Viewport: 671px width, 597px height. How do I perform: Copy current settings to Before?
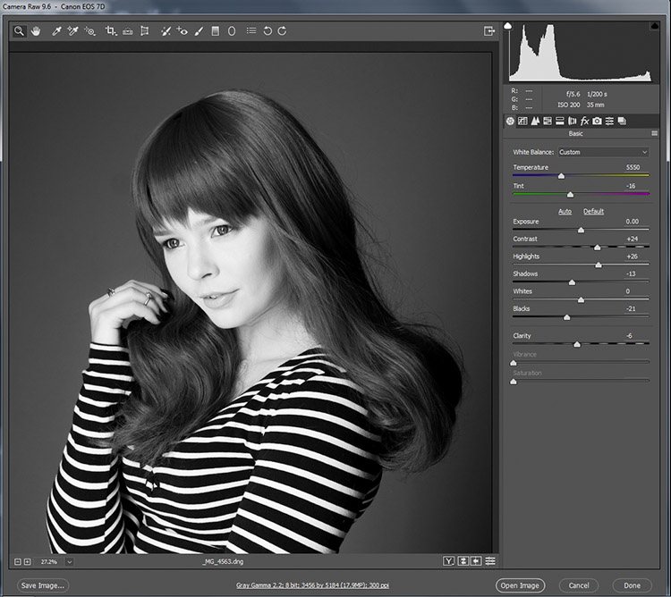(x=476, y=561)
